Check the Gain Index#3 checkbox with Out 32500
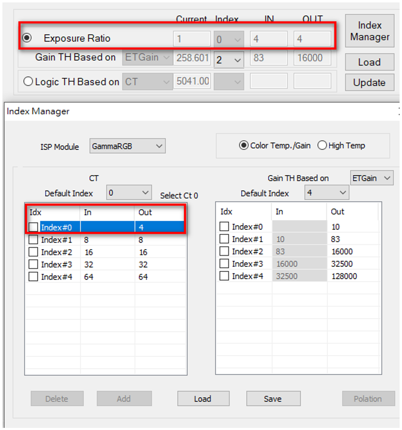Image resolution: width=402 pixels, height=430 pixels. coord(224,263)
